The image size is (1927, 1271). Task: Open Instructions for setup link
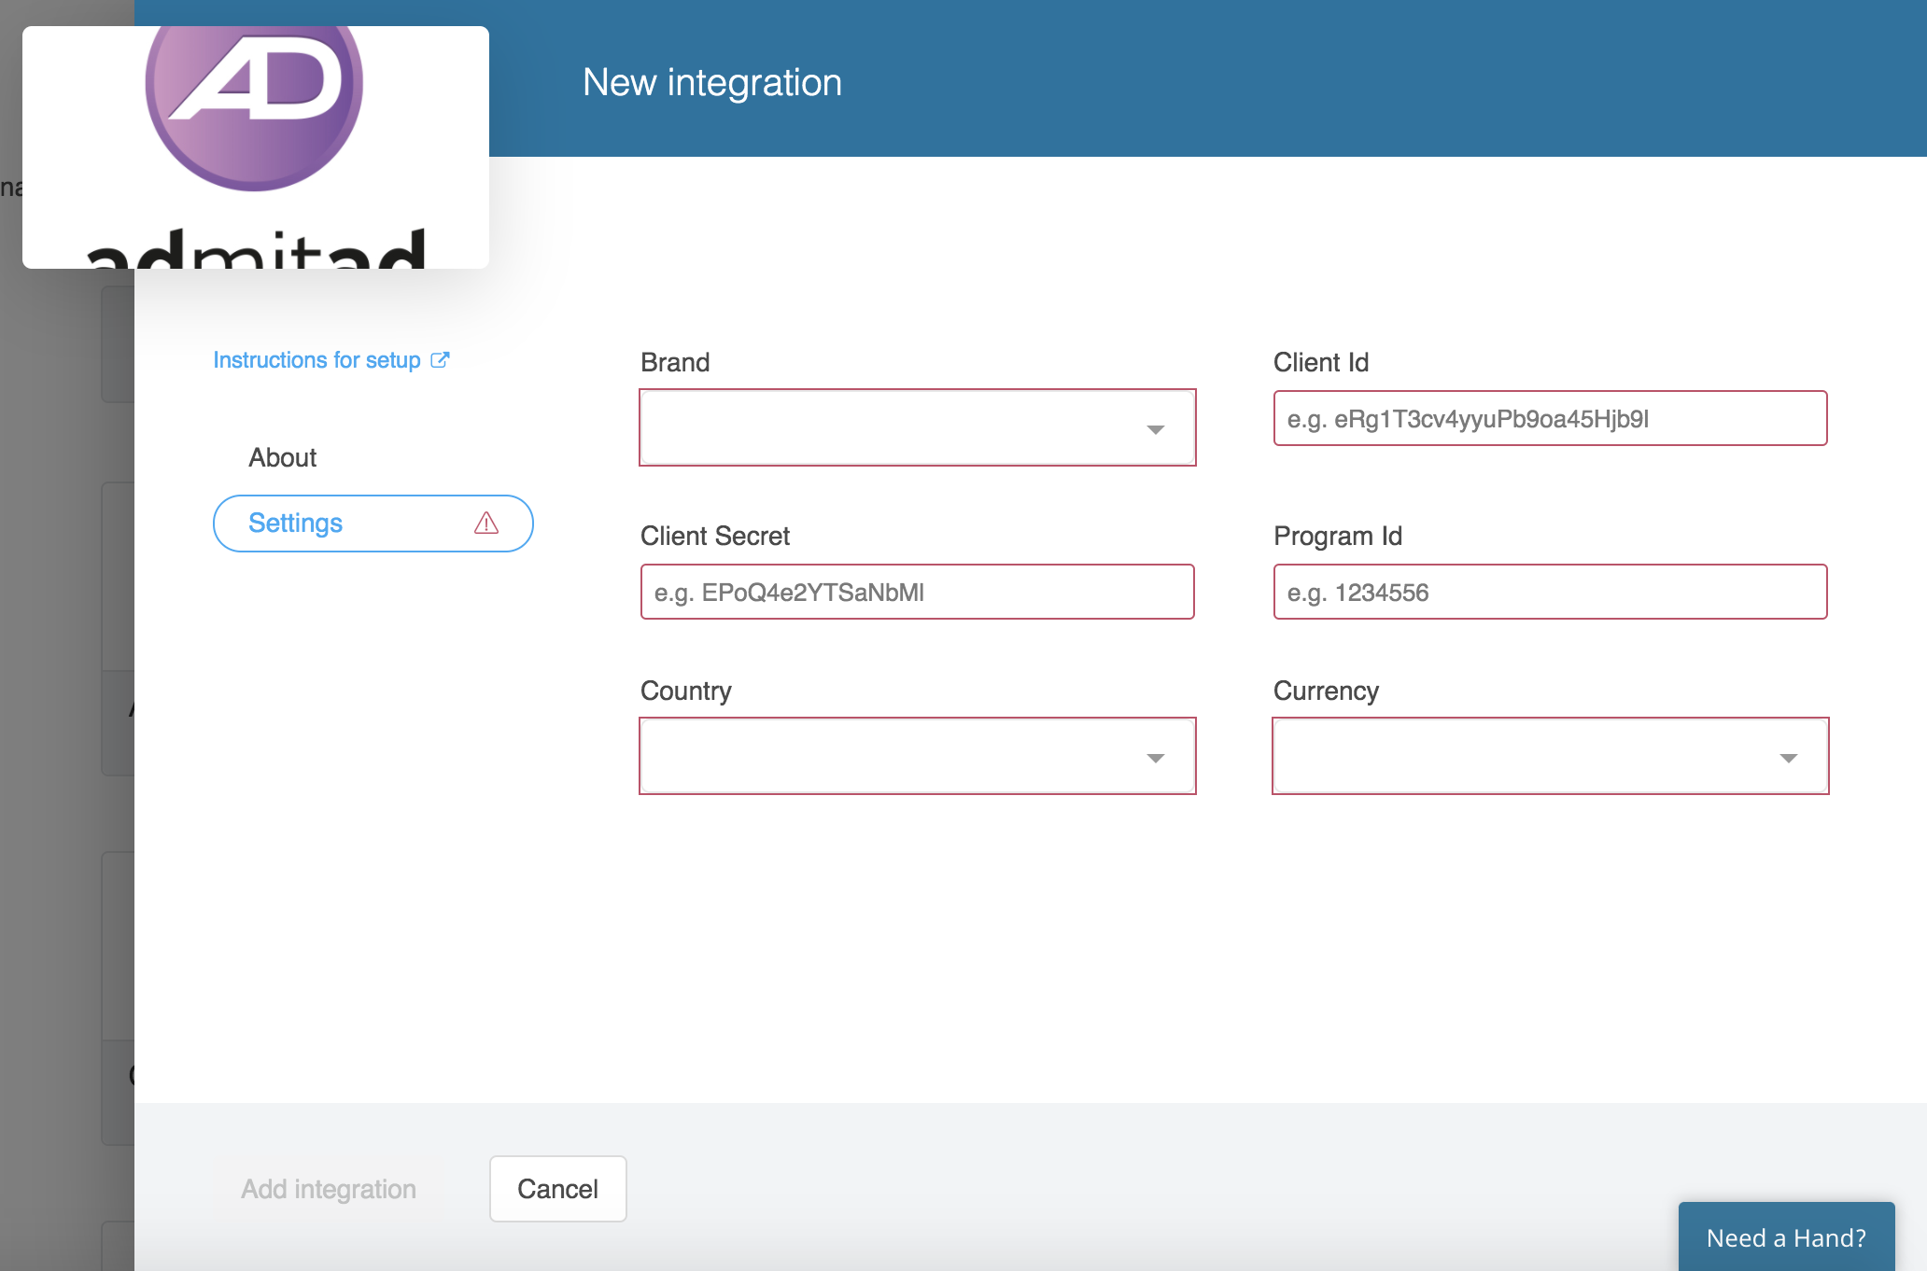316,360
